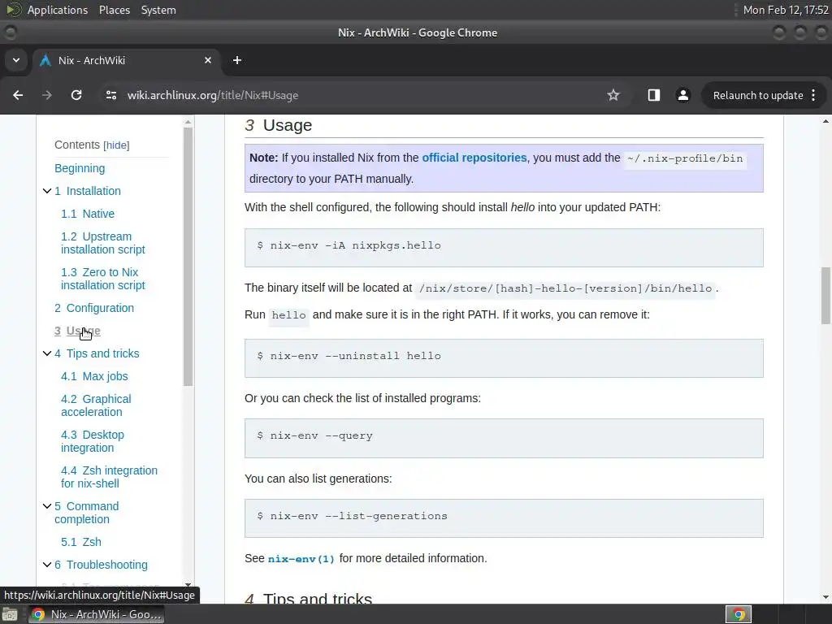Open 1.2 Upstream installation script link
832x624 pixels.
pyautogui.click(x=103, y=243)
